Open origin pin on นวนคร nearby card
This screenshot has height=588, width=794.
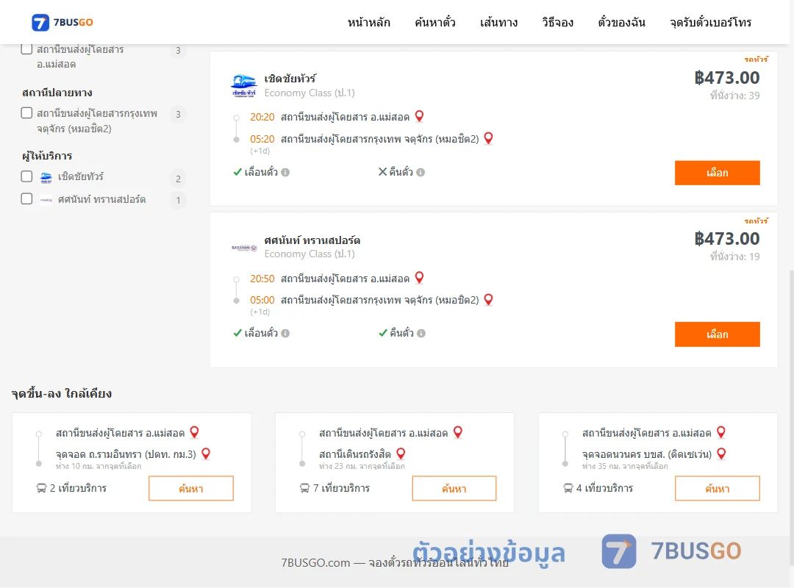pos(721,432)
